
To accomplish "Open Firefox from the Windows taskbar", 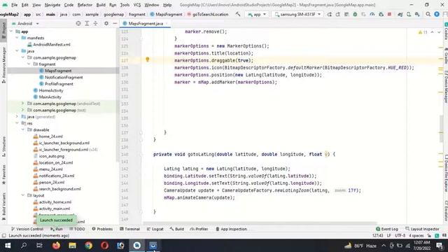I will 56,246.
